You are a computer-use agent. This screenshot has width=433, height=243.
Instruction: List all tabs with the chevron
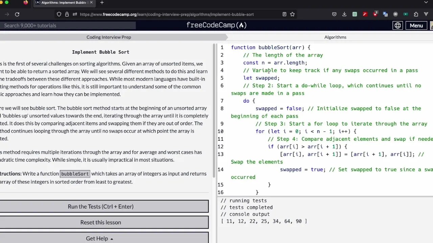(426, 2)
